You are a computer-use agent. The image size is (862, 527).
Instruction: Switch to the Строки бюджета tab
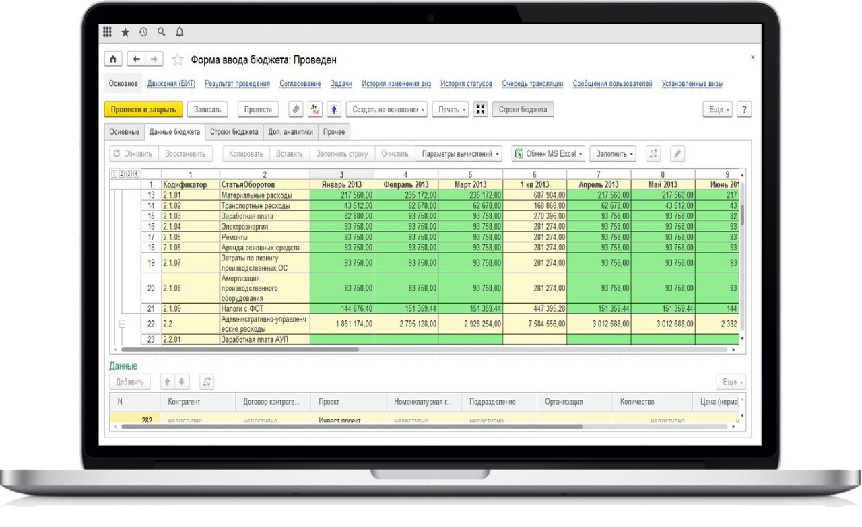tap(234, 132)
